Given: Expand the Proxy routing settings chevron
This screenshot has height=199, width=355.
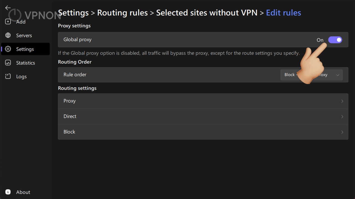Looking at the screenshot, I should pyautogui.click(x=342, y=101).
